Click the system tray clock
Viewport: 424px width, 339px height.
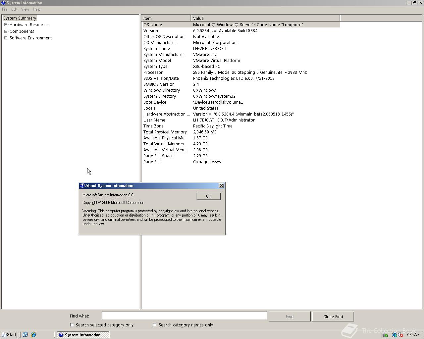413,335
